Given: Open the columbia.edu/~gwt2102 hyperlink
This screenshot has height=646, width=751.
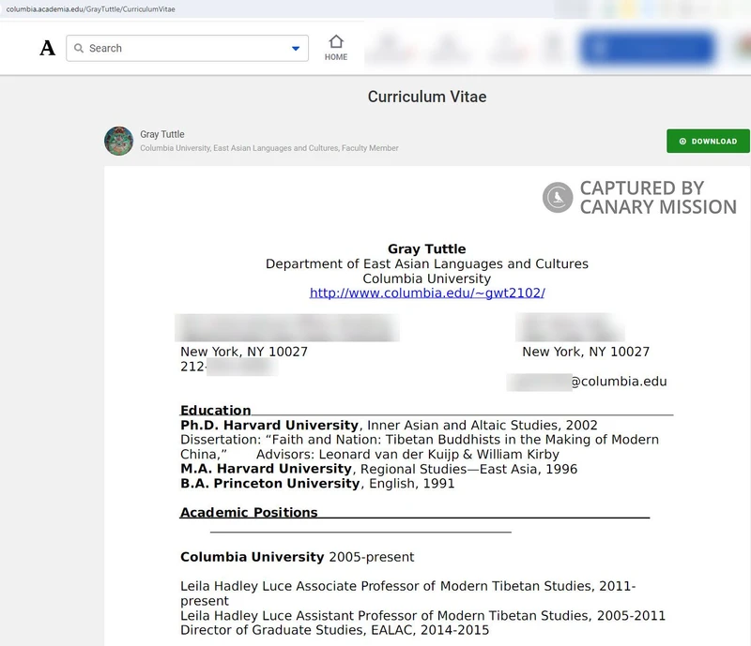Looking at the screenshot, I should [427, 293].
